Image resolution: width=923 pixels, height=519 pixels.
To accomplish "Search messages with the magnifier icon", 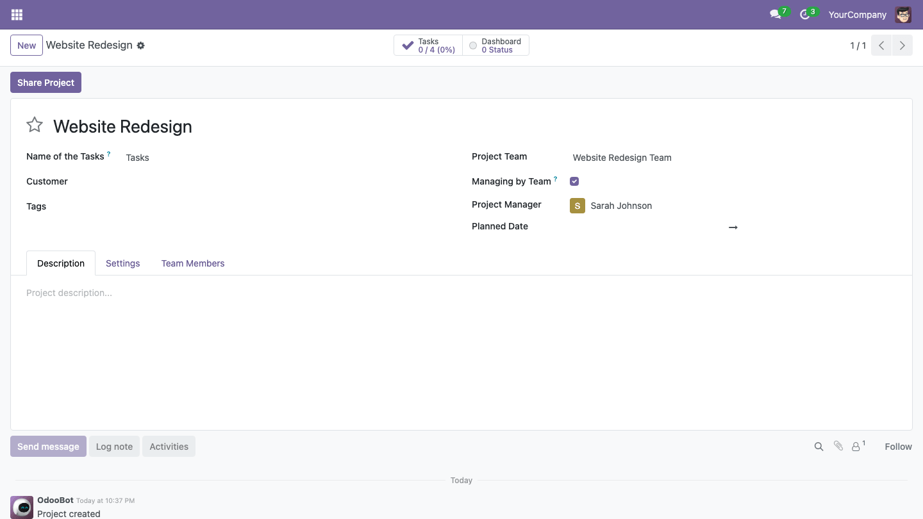I will pos(819,447).
